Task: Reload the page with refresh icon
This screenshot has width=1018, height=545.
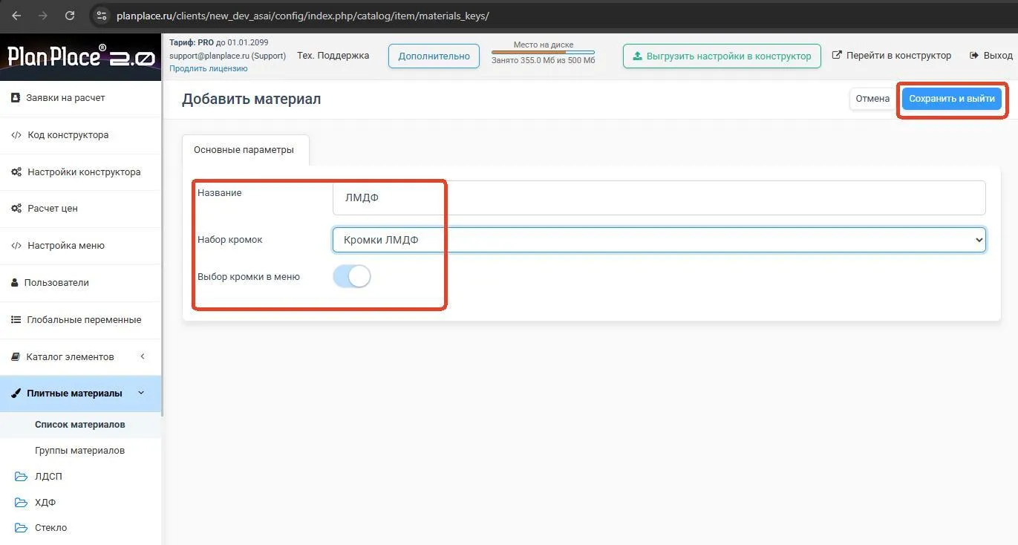Action: click(70, 16)
